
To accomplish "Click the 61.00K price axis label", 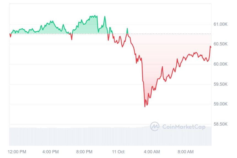I will pyautogui.click(x=220, y=24).
